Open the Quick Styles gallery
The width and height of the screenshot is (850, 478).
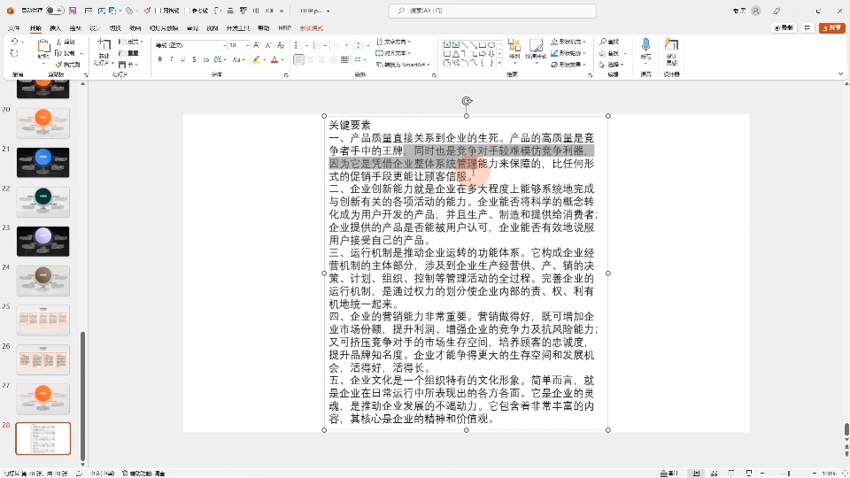(x=536, y=50)
